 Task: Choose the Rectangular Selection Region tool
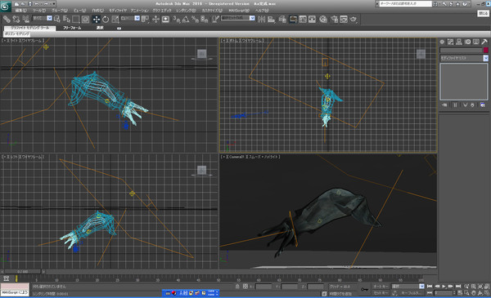click(76, 20)
